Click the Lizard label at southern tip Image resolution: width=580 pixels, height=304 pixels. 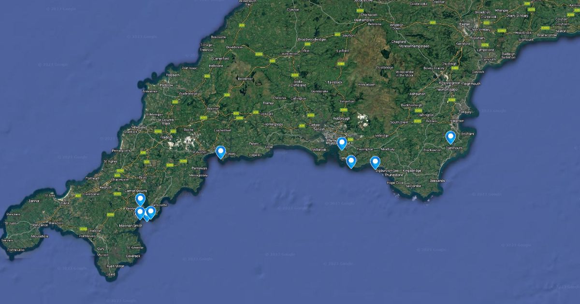(111, 274)
